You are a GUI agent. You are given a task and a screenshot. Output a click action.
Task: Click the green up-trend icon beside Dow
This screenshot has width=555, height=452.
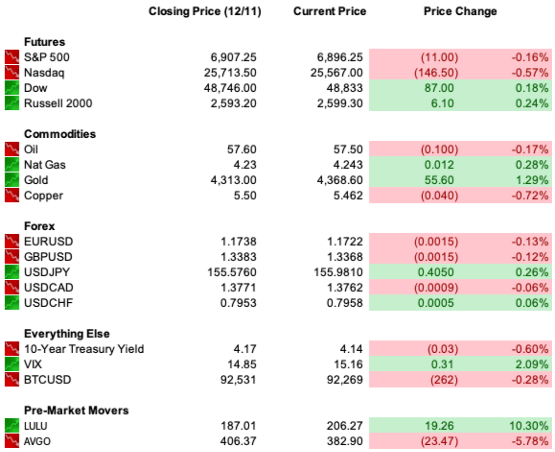12,88
